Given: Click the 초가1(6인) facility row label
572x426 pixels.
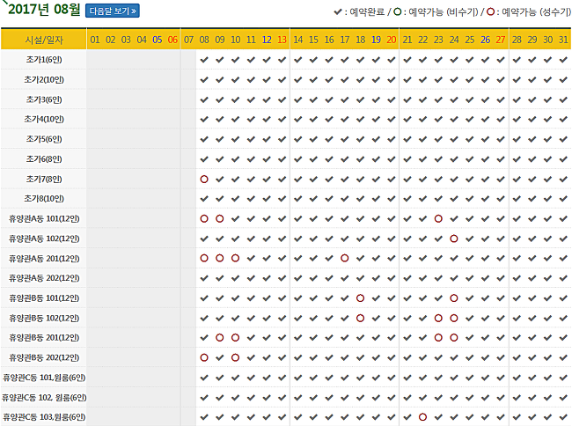Looking at the screenshot, I should click(44, 60).
